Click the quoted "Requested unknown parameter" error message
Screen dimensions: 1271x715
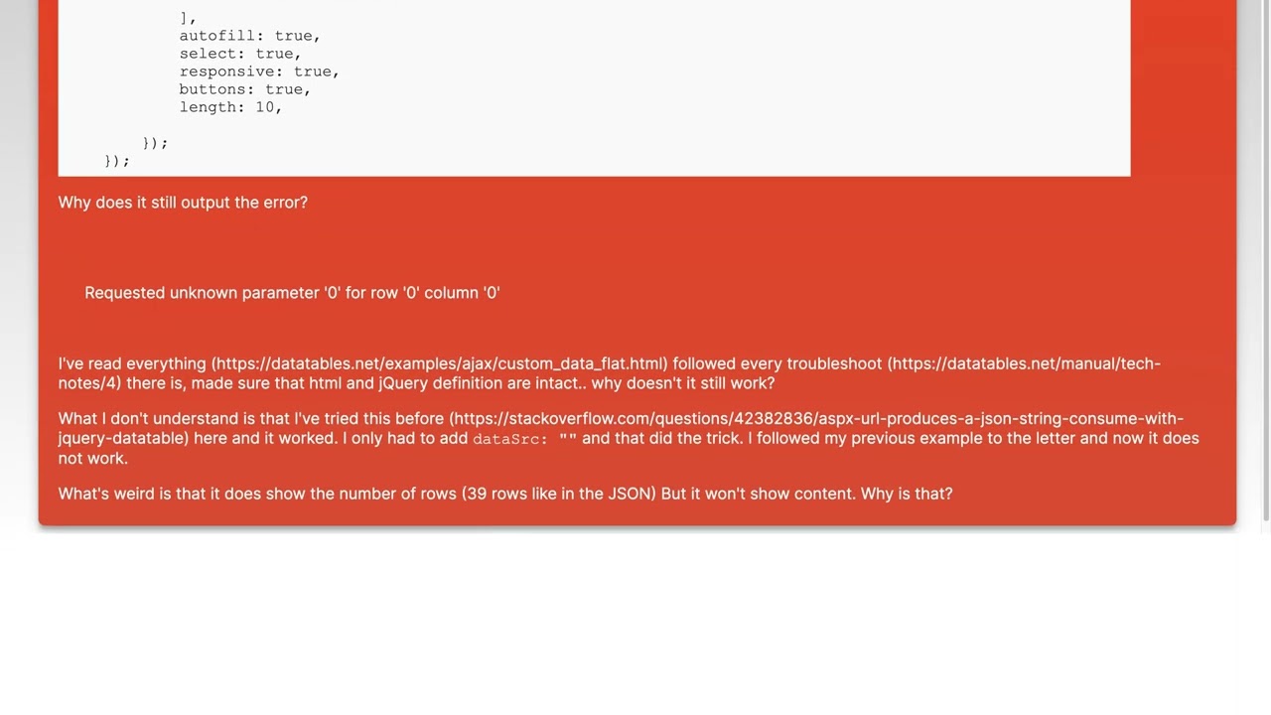pos(292,293)
